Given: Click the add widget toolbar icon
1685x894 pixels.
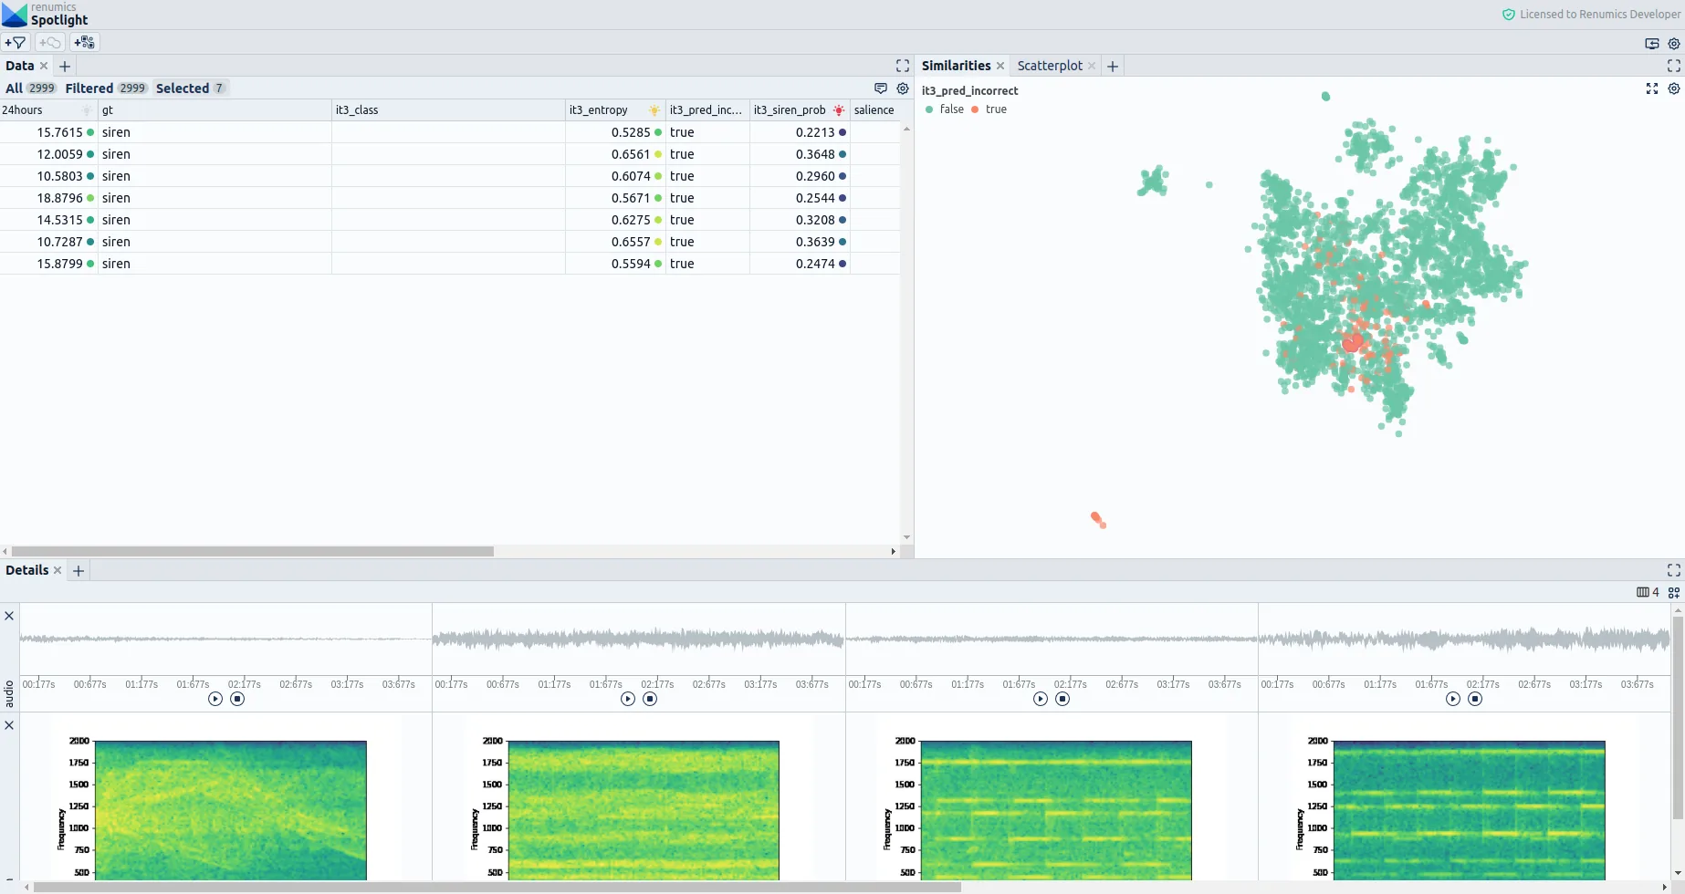Looking at the screenshot, I should click(x=85, y=43).
